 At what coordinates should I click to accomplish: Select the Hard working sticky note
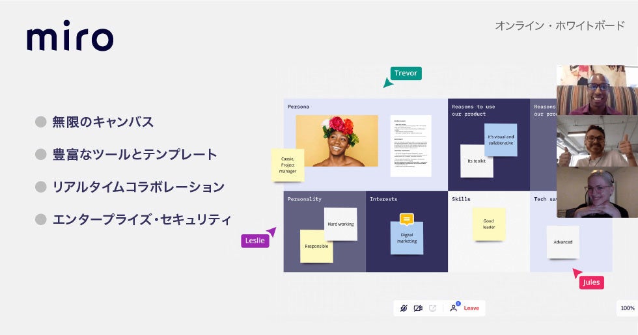point(341,224)
